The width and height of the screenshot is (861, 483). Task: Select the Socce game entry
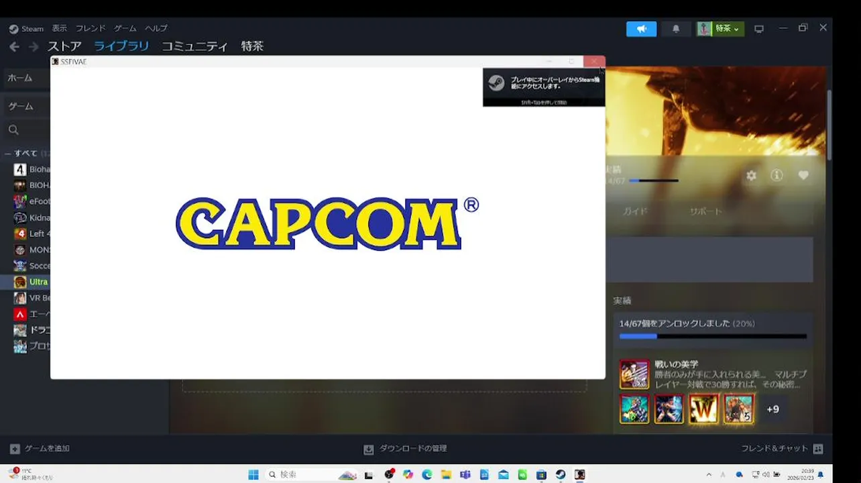coord(32,266)
